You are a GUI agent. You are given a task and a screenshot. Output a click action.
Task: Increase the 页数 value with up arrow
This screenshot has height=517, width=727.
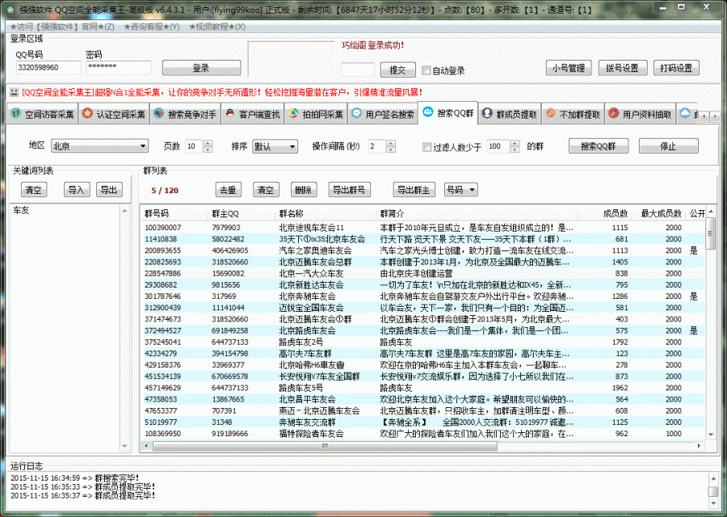tap(208, 143)
